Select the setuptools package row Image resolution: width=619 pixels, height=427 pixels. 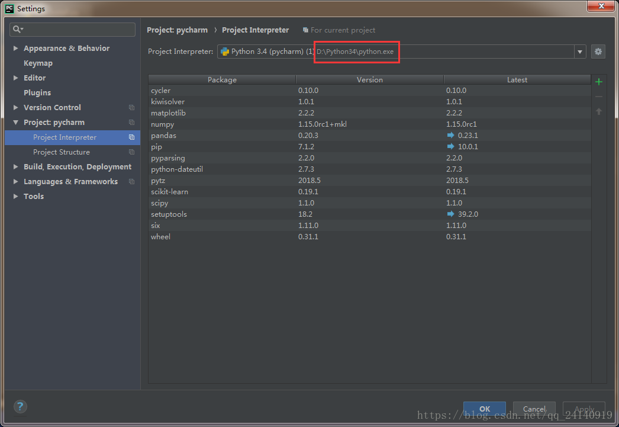[369, 214]
